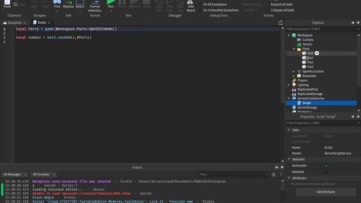The image size is (361, 203).
Task: Open the All Contexts dropdown
Action: [x=43, y=174]
